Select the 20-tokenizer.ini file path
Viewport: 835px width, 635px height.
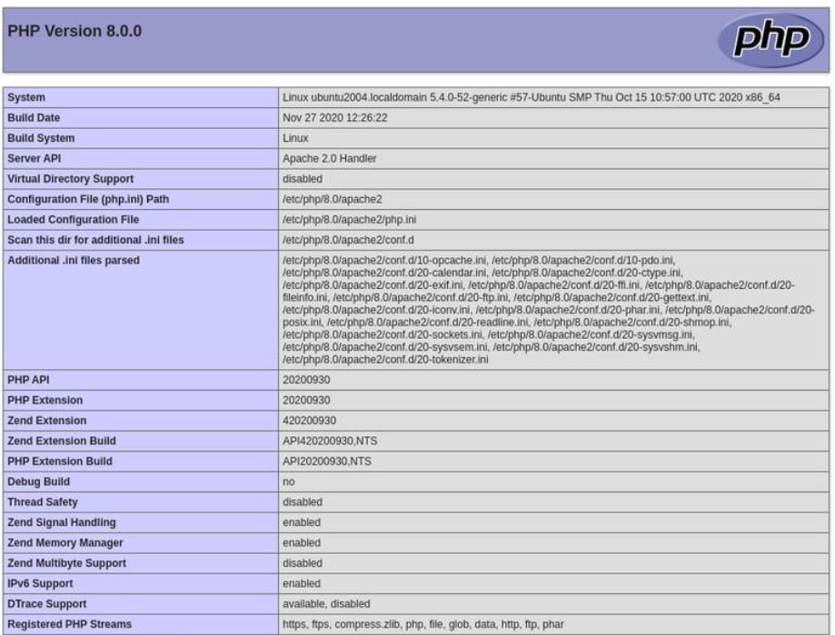(385, 359)
